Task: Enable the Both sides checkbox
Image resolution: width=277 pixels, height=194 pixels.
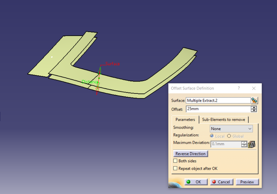Action: 175,161
